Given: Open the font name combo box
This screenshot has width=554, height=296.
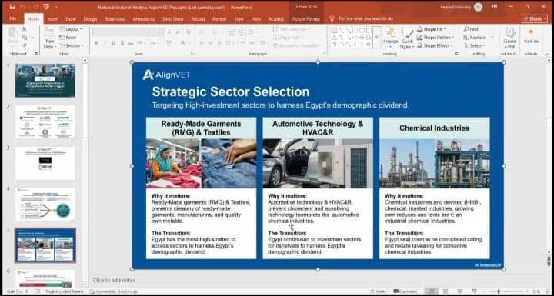Looking at the screenshot, I should tap(120, 32).
